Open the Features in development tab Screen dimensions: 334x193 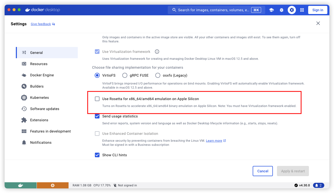[47, 131]
